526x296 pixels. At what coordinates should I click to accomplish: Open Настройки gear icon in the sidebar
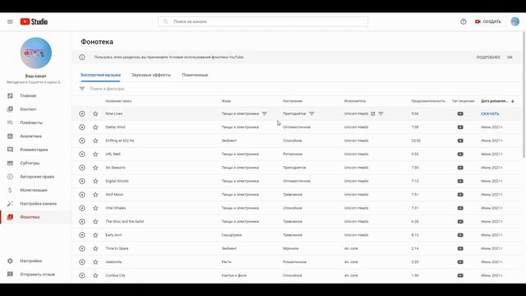pos(10,261)
